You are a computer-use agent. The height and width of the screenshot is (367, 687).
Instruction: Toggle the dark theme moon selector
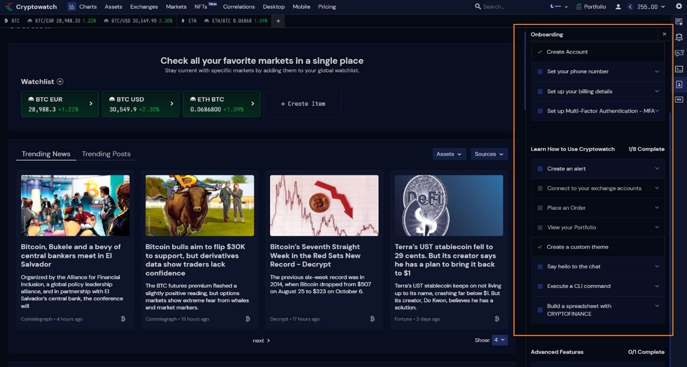tap(559, 7)
